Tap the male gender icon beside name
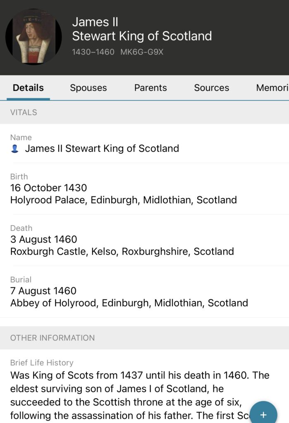289x423 pixels. tap(15, 149)
